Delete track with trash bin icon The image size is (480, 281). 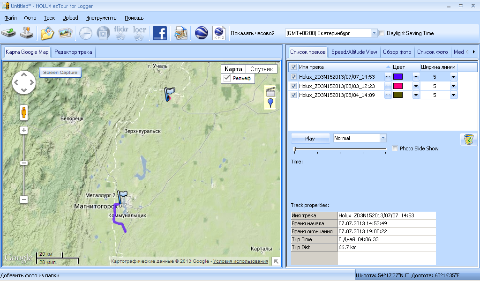pos(468,140)
